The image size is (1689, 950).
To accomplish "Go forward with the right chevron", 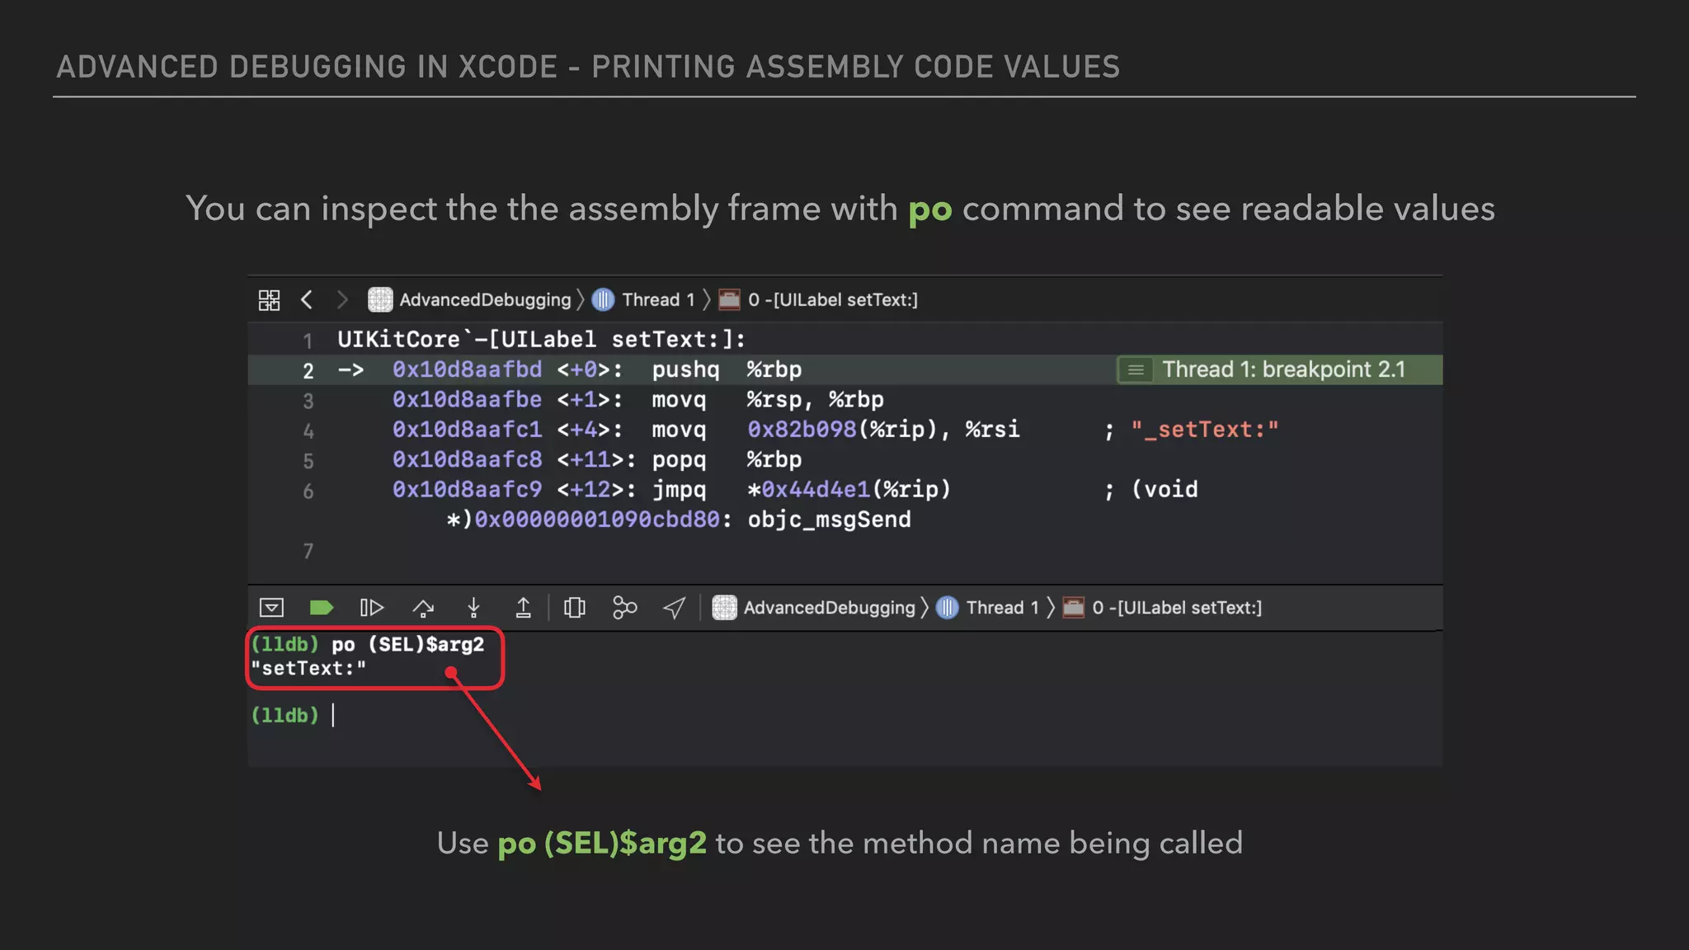I will 342,299.
